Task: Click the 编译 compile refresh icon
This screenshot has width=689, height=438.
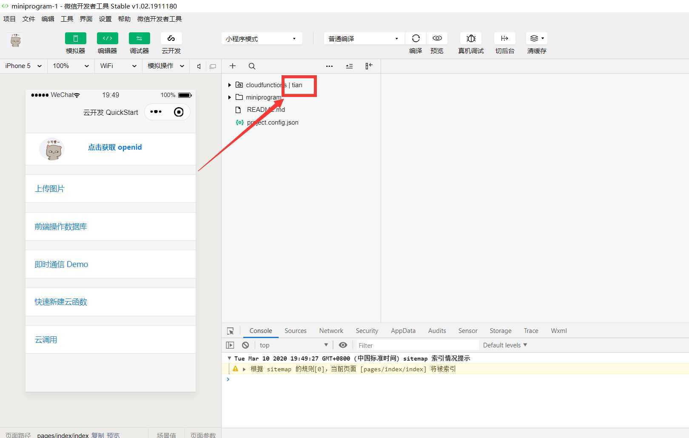Action: coord(416,38)
